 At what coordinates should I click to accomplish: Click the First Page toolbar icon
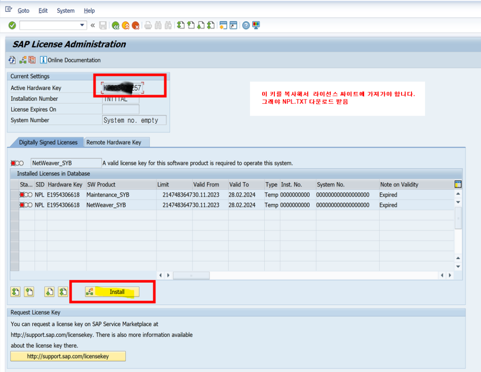point(181,25)
